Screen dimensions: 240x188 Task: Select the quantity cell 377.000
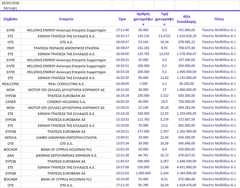pyautogui.click(x=143, y=132)
